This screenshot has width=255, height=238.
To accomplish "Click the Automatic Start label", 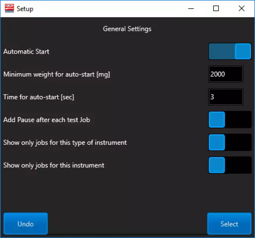I will [x=26, y=52].
